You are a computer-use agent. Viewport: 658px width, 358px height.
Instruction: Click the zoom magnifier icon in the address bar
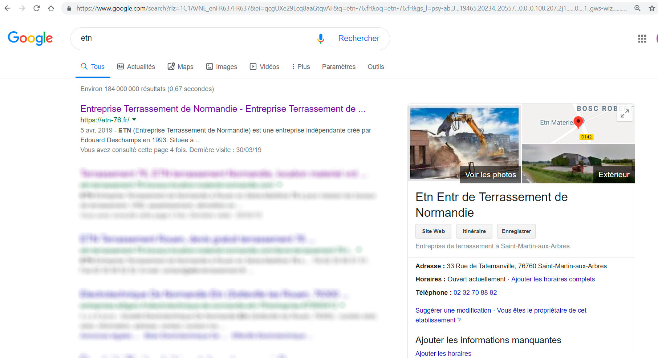tap(637, 8)
